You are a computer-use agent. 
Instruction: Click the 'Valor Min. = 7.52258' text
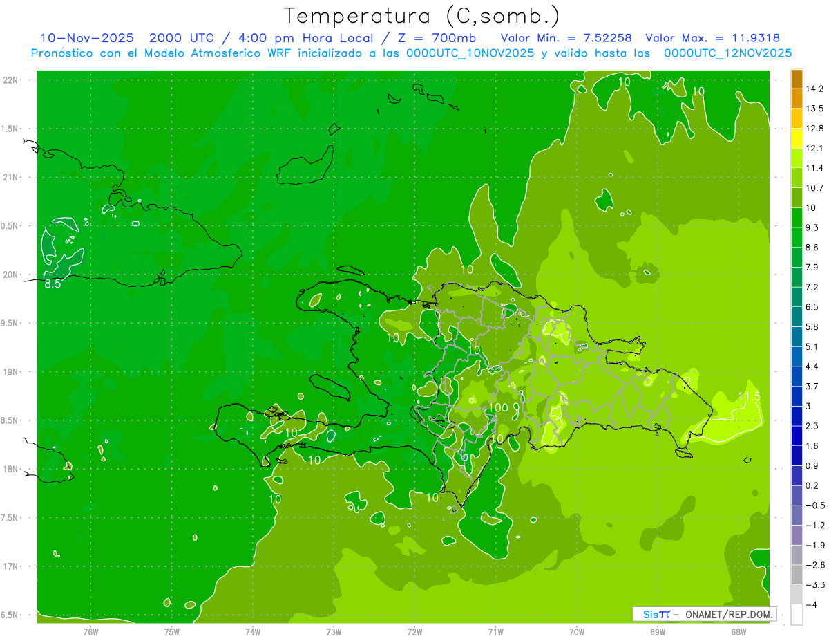[x=566, y=38]
